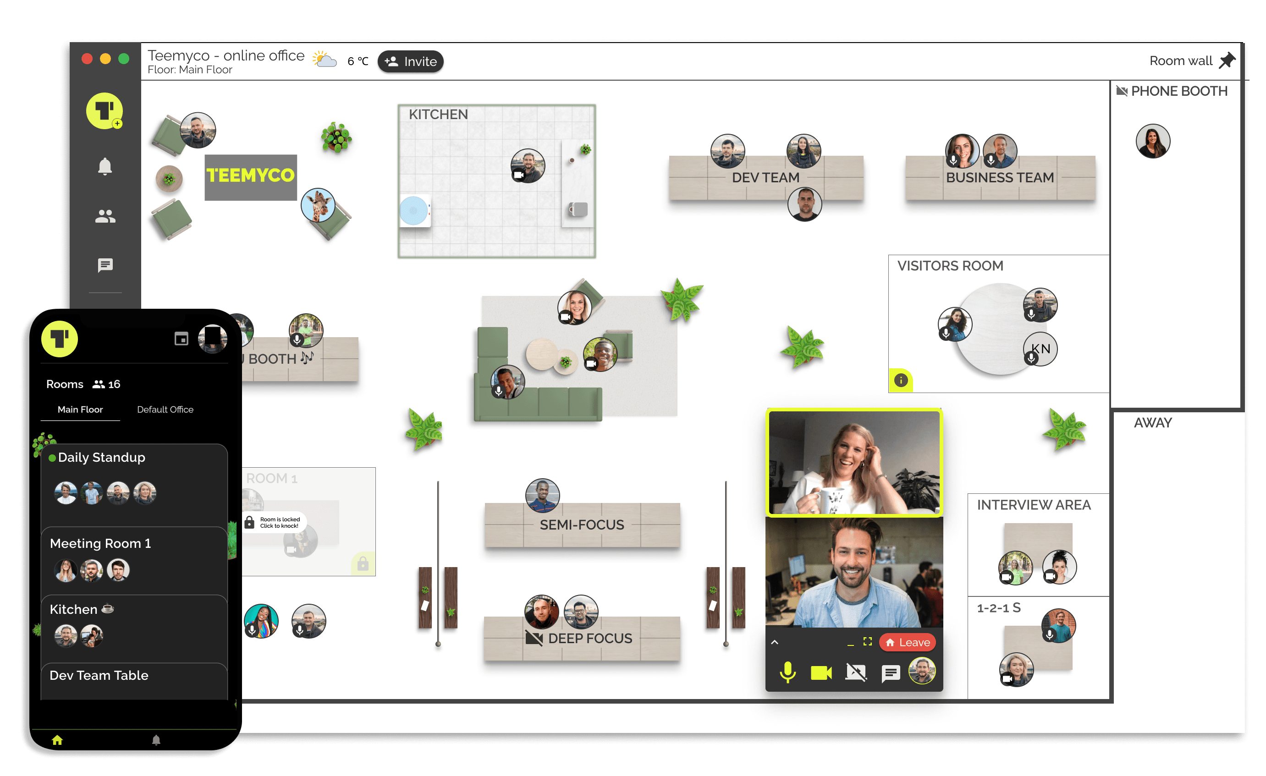Image resolution: width=1266 pixels, height=776 pixels.
Task: Minimize the video call panel
Action: (850, 643)
